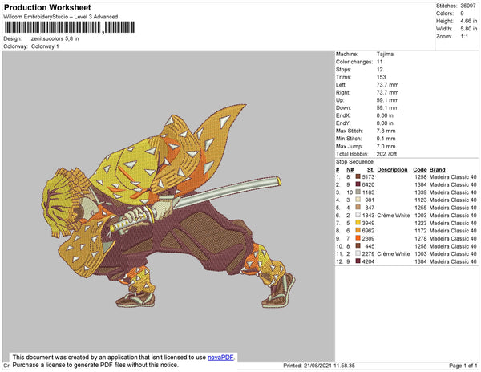This screenshot has width=481, height=372.
Task: Click code 1258 in stop 1 row
Action: [421, 177]
